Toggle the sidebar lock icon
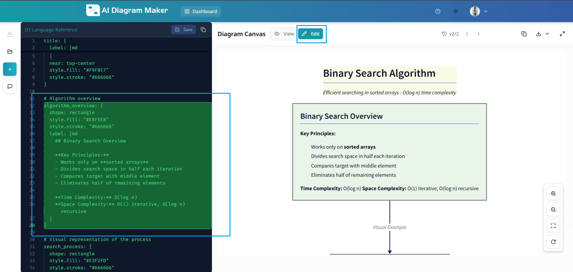The image size is (573, 272). [10, 34]
